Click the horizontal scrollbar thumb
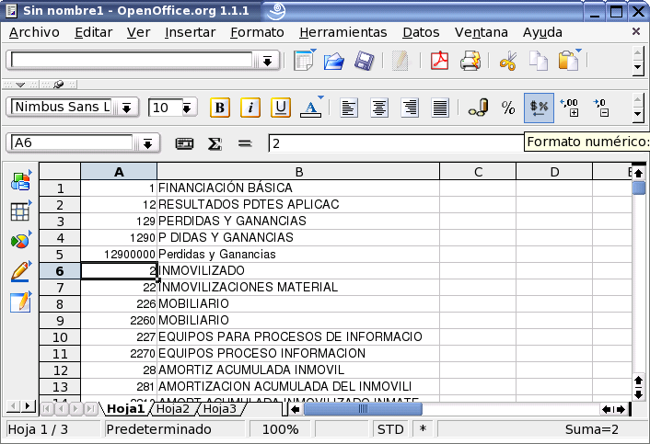 [x=363, y=409]
